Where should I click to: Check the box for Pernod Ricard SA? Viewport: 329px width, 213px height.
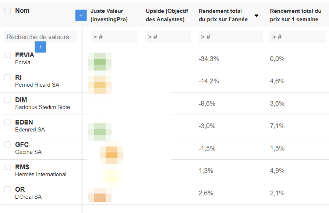click(8, 77)
